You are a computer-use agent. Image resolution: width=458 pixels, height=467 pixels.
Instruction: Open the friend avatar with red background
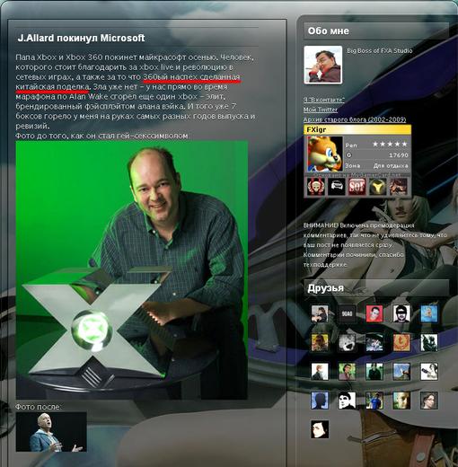tap(374, 313)
